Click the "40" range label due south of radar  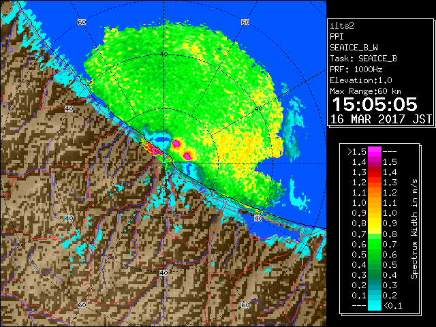(x=163, y=272)
